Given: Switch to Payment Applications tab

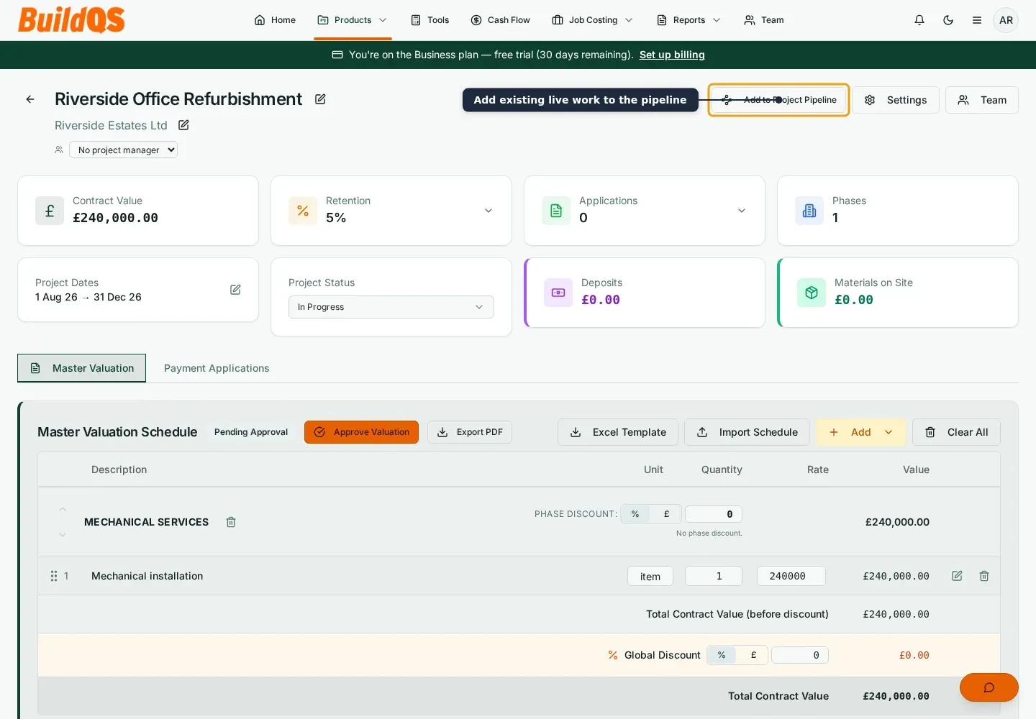Looking at the screenshot, I should [x=217, y=368].
